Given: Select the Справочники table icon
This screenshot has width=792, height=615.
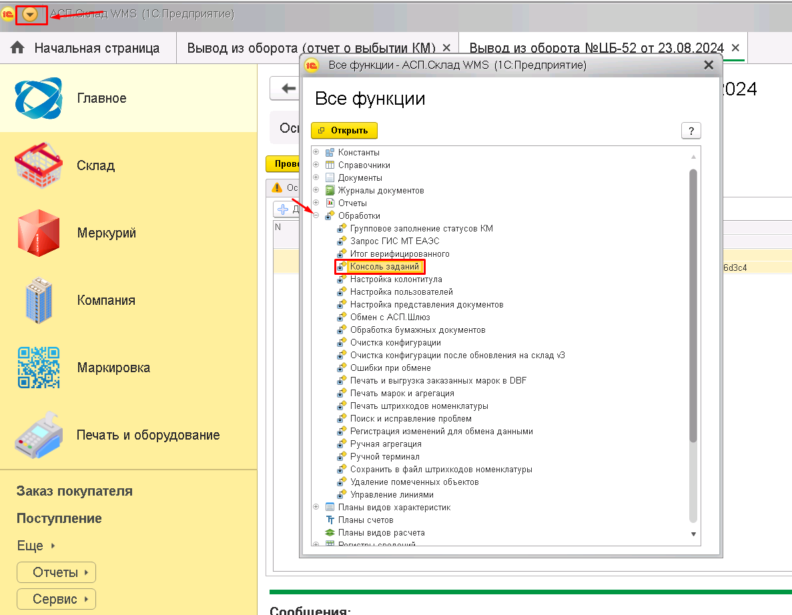Looking at the screenshot, I should pyautogui.click(x=330, y=165).
